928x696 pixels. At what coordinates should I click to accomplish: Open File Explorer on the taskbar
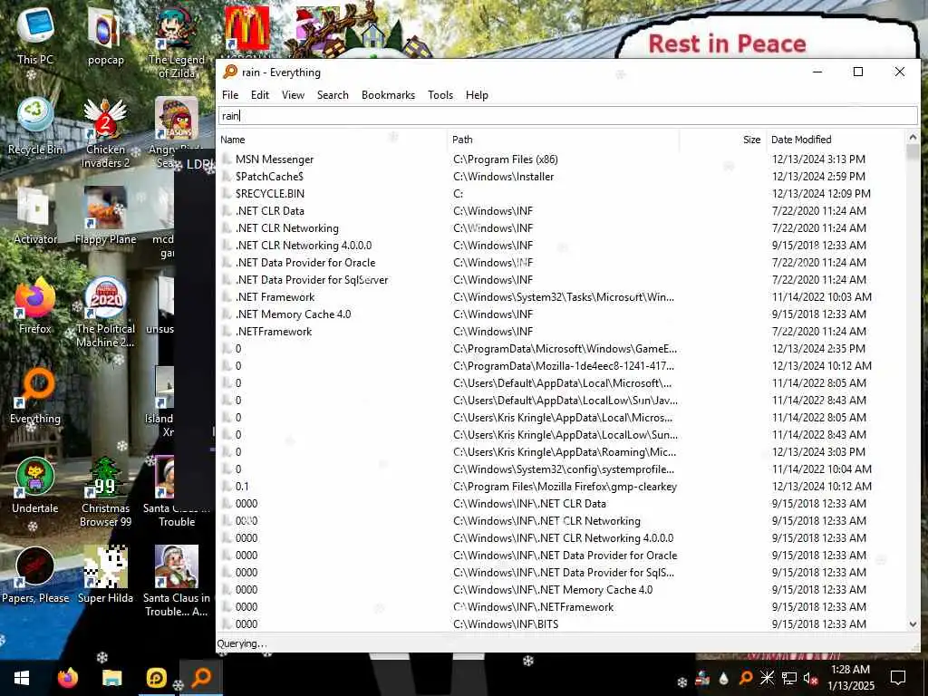coord(111,678)
